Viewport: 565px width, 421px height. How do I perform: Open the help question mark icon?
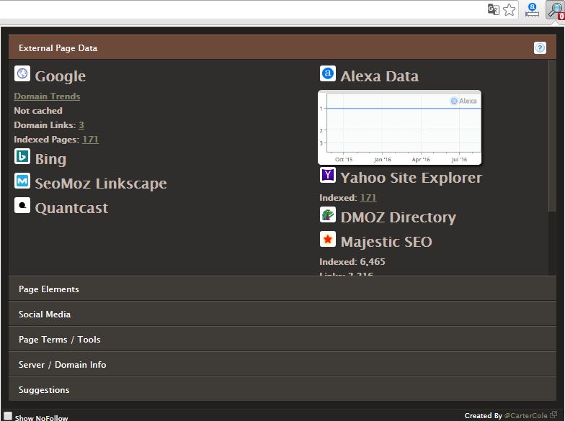click(x=540, y=47)
